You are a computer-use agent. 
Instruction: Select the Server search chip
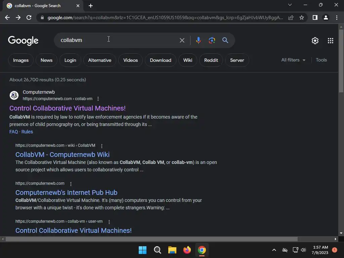237,60
